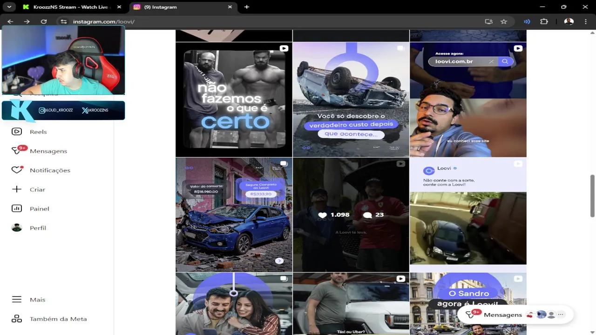
Task: Click the @LOUD_KROOZZ Instagram handle
Action: pos(56,110)
